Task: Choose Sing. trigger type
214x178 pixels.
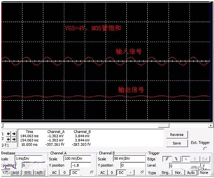Action: (x=165, y=172)
